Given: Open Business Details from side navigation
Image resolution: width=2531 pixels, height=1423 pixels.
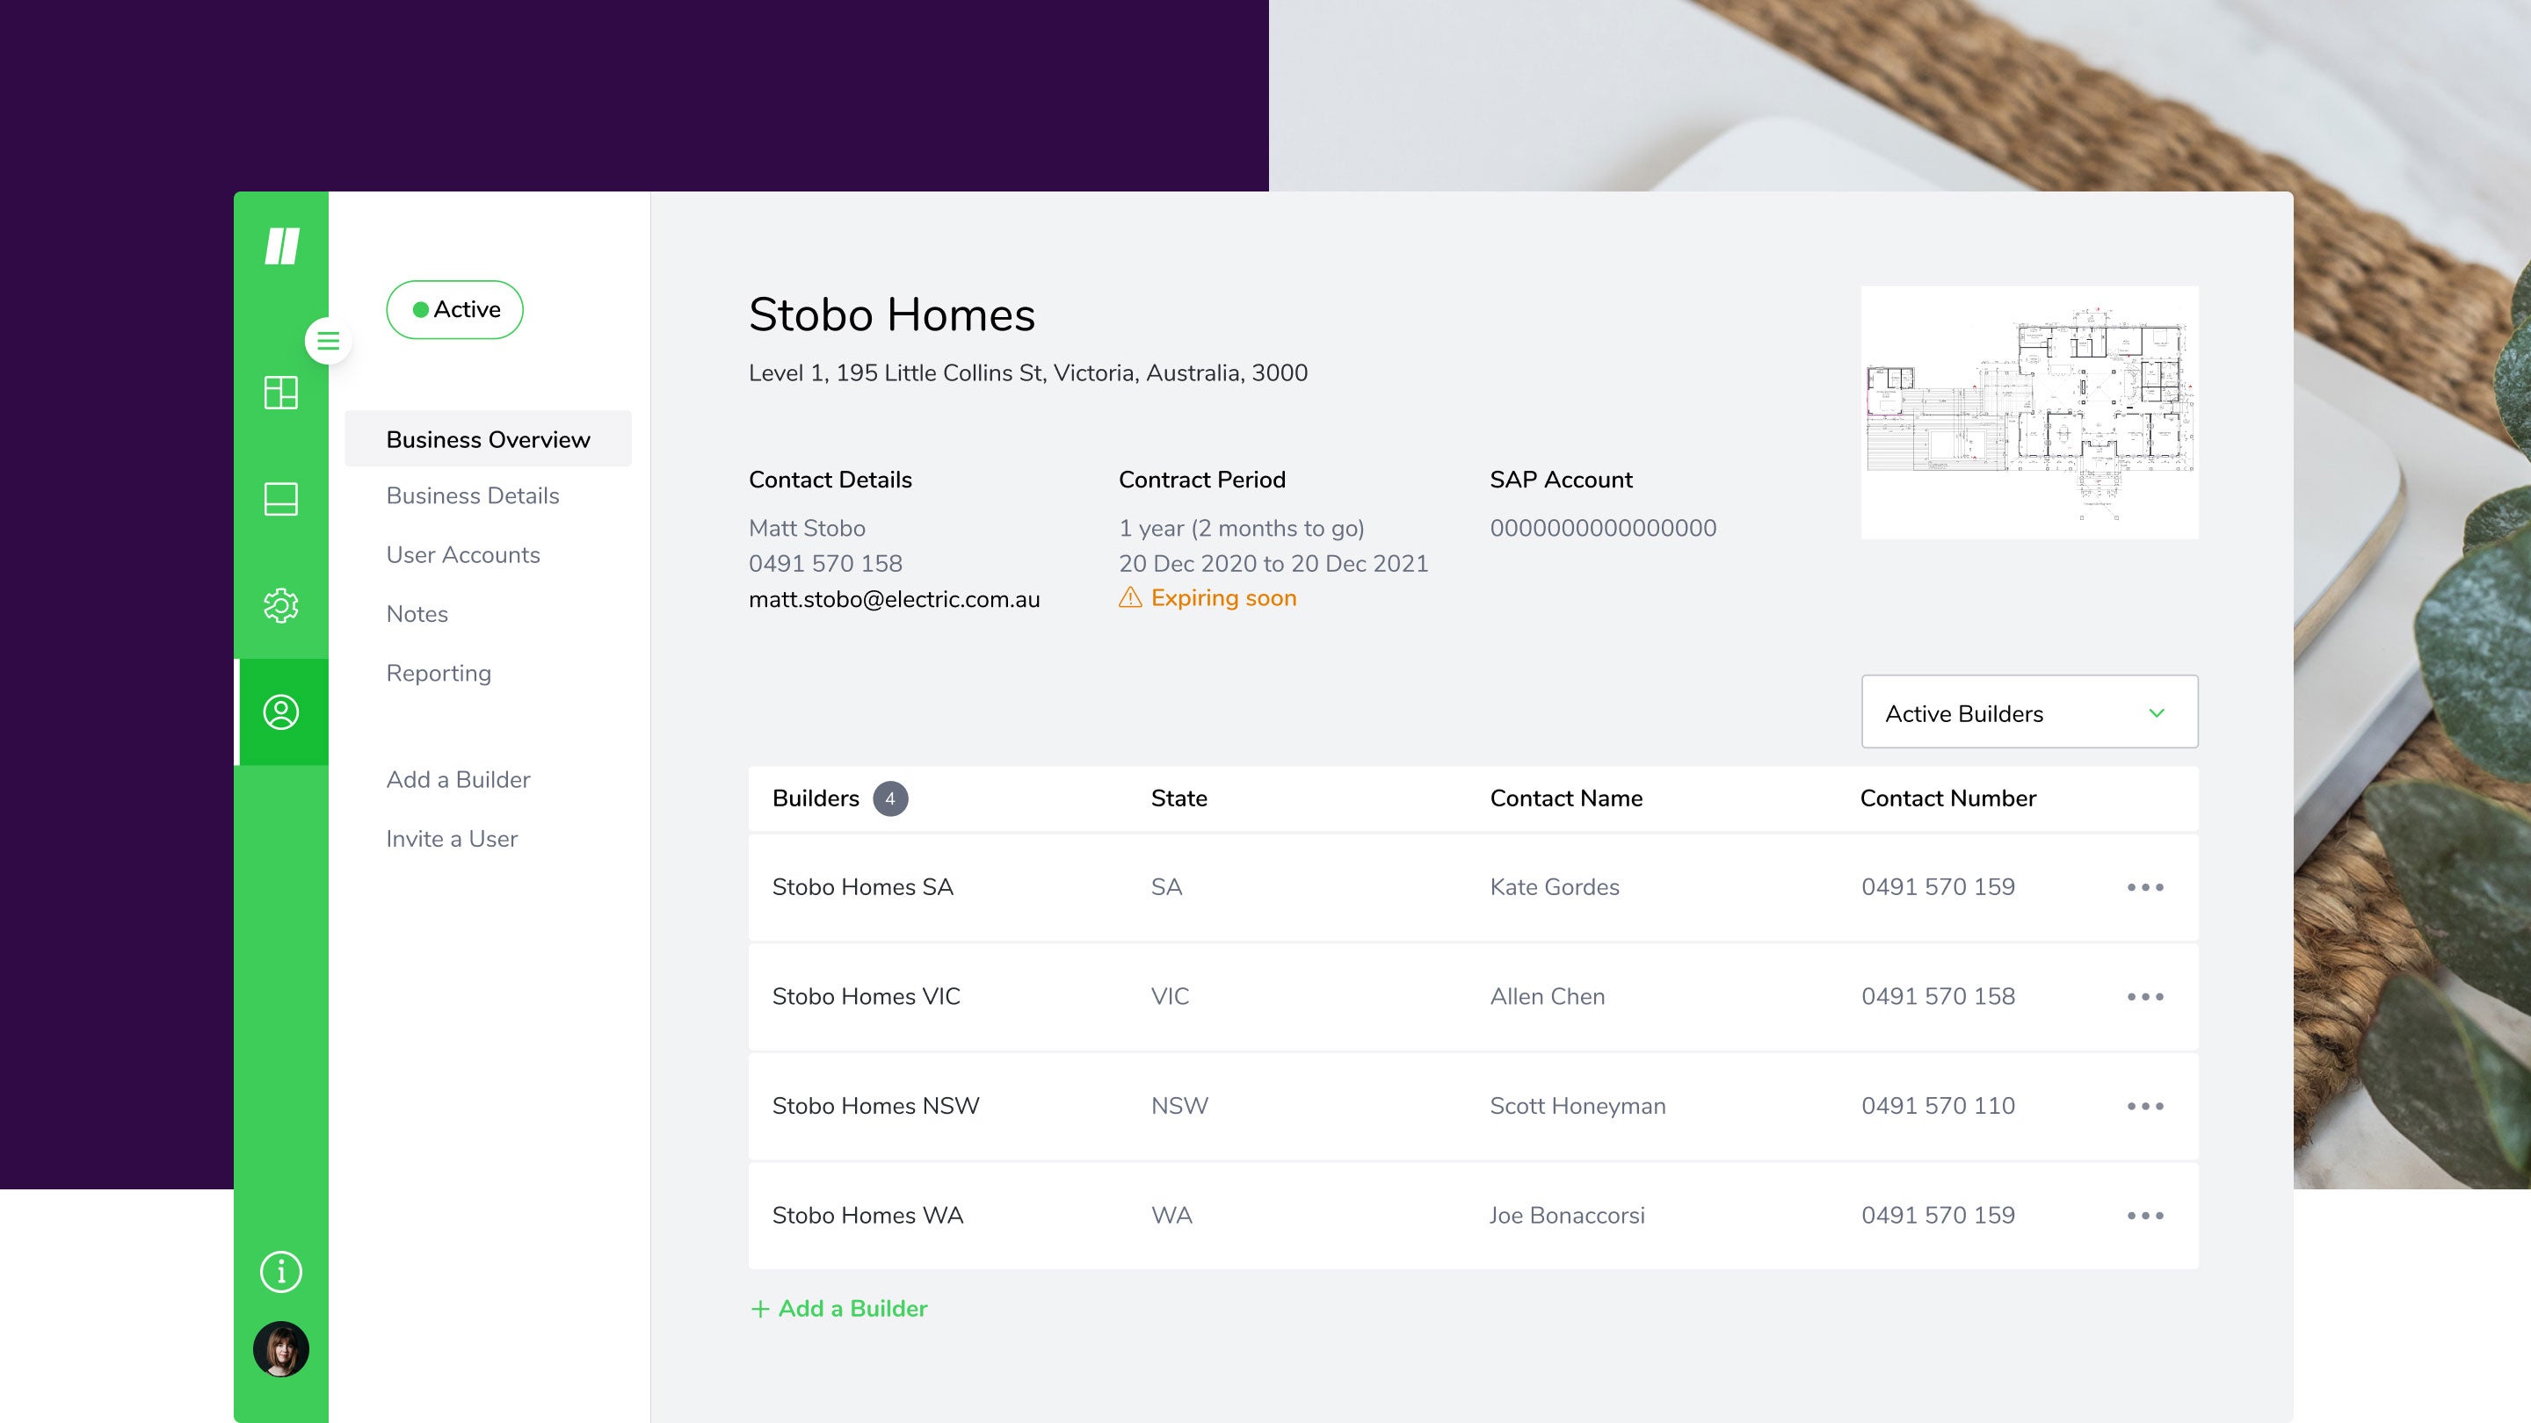Looking at the screenshot, I should [473, 495].
